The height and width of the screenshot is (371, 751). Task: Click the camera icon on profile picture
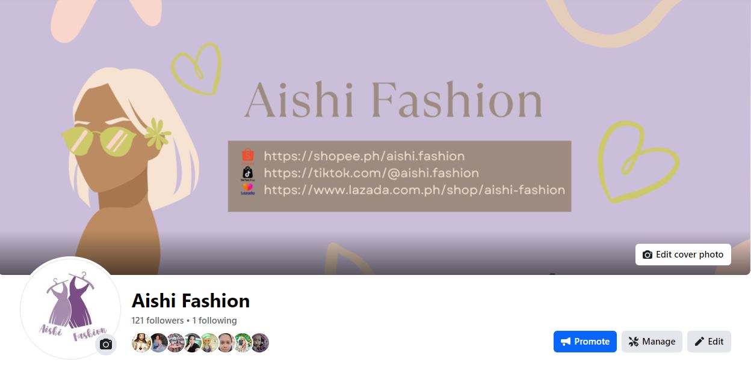coord(106,345)
